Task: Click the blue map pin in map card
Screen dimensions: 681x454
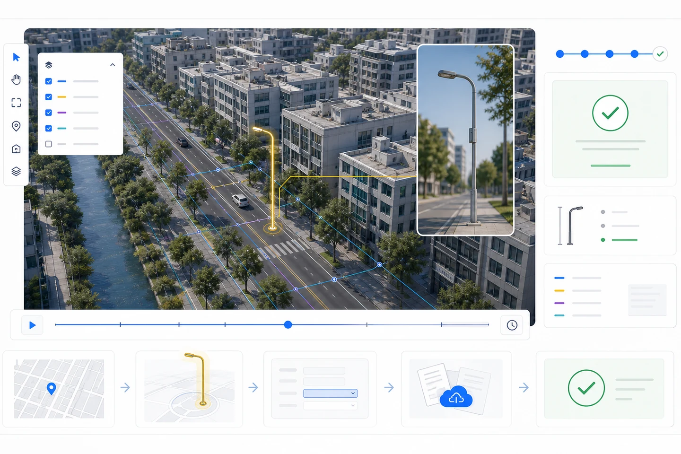Action: (52, 389)
